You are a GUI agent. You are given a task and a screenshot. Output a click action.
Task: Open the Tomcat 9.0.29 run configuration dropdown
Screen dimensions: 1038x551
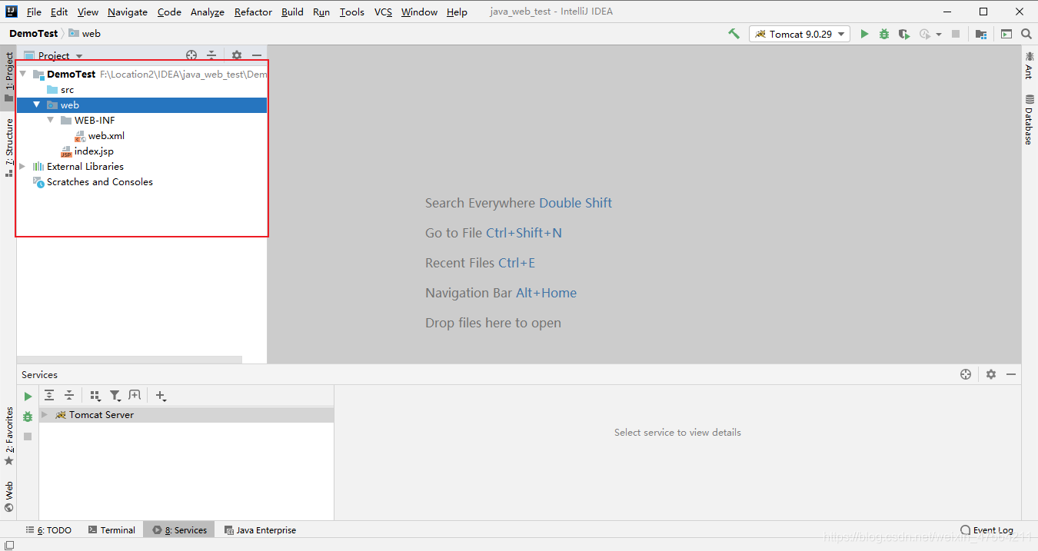pyautogui.click(x=800, y=34)
